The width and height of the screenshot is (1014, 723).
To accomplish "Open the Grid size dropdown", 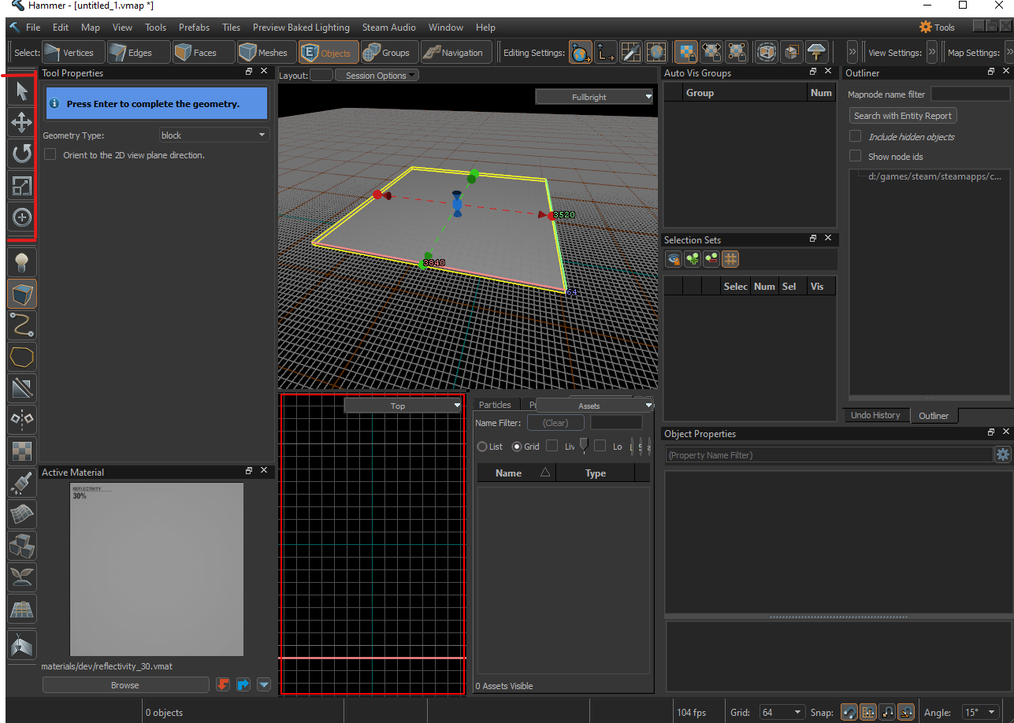I will pyautogui.click(x=782, y=712).
